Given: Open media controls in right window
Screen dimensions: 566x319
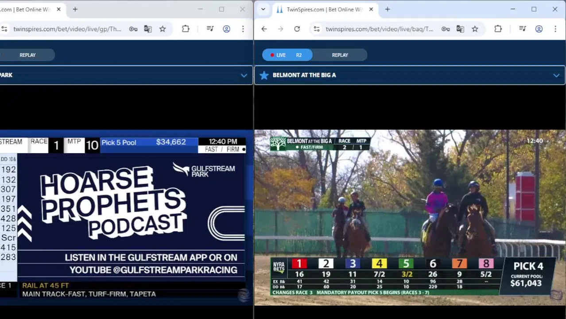Looking at the screenshot, I should (x=523, y=29).
